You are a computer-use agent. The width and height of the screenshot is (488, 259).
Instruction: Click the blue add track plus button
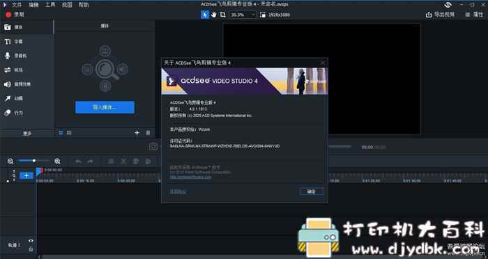pos(26,175)
